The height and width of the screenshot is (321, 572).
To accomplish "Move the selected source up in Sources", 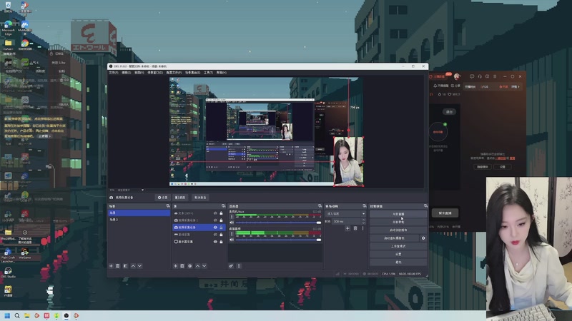I will pyautogui.click(x=198, y=266).
